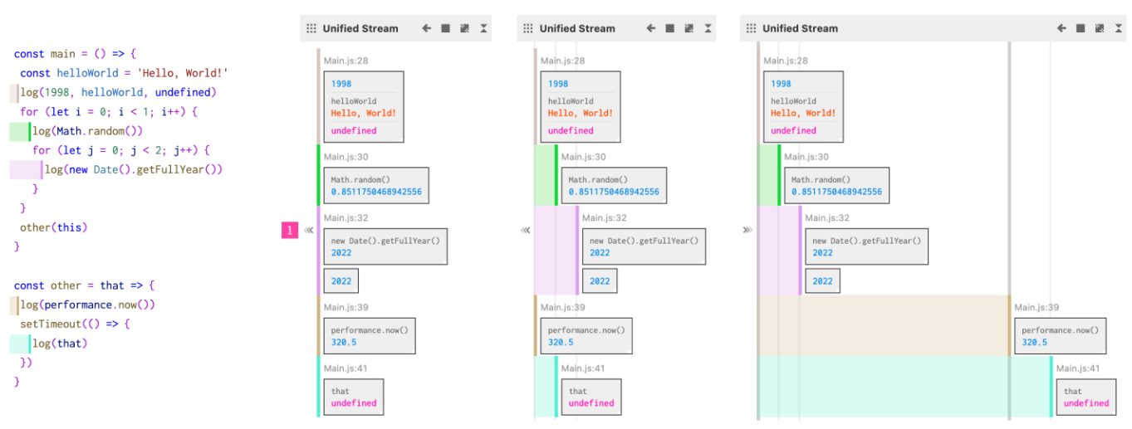Click the grid drag handle of the middle panel
Screen dimensions: 1132x429
click(x=527, y=28)
